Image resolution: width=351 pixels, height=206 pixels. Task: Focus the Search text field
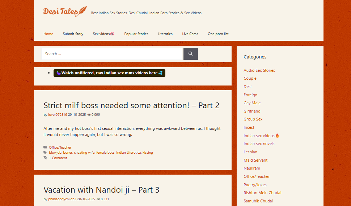tap(111, 54)
